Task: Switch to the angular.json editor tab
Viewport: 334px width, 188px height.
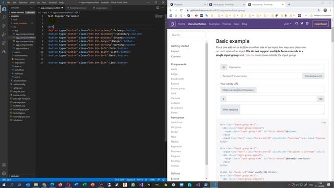Action: (101, 8)
